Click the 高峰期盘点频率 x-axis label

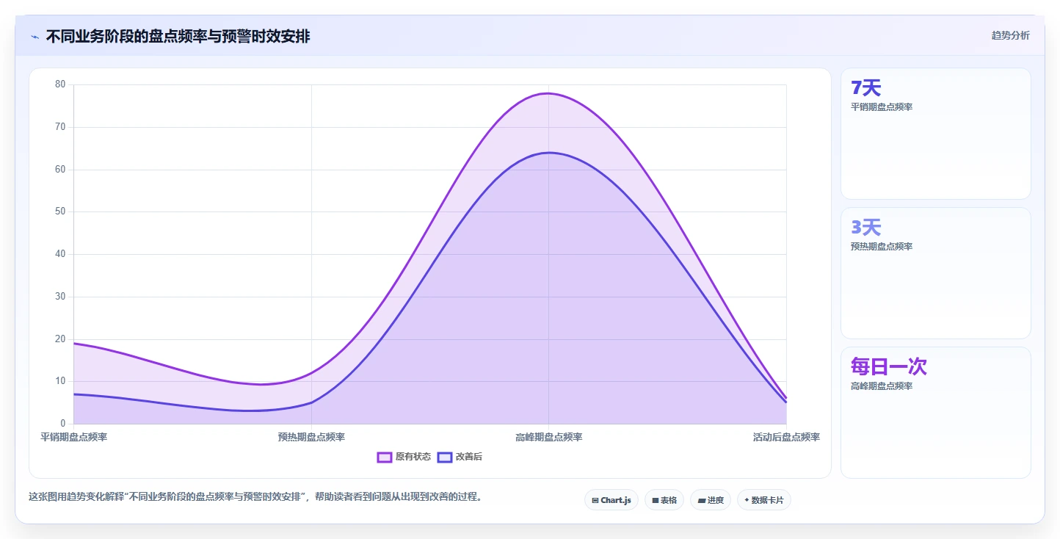[x=549, y=437]
